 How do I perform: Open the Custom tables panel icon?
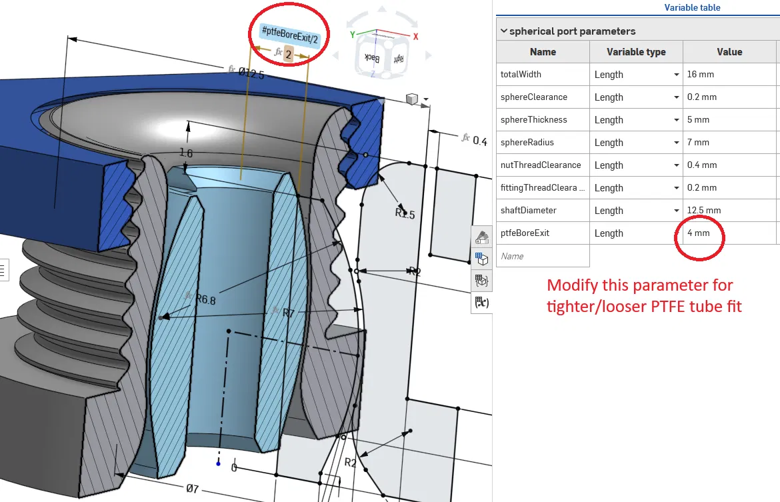click(x=481, y=281)
